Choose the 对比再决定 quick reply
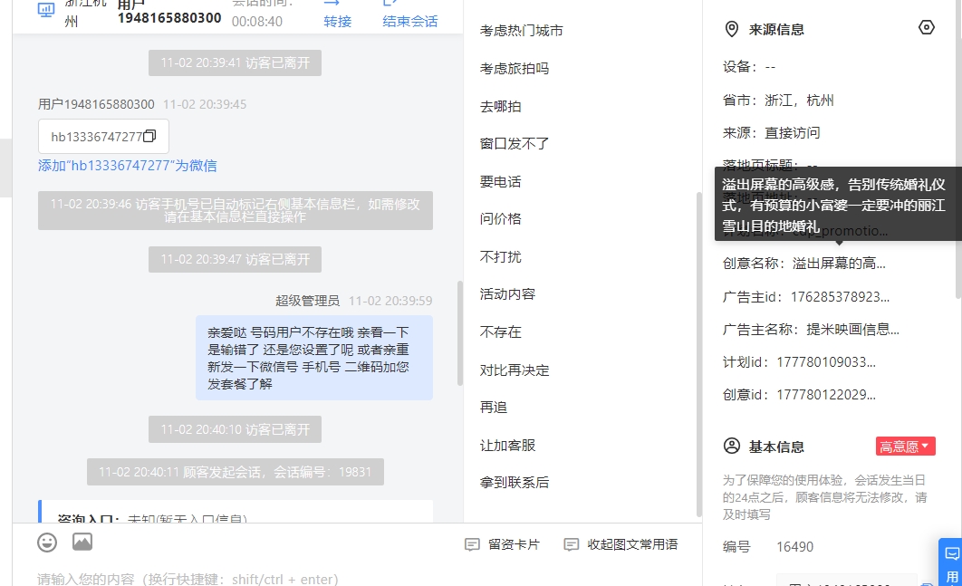962x586 pixels. pos(515,370)
